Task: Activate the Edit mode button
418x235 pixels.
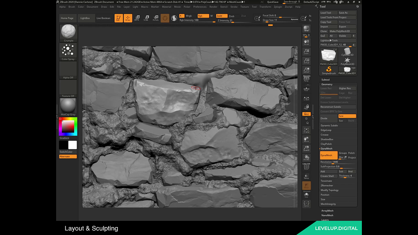Action: 119,18
